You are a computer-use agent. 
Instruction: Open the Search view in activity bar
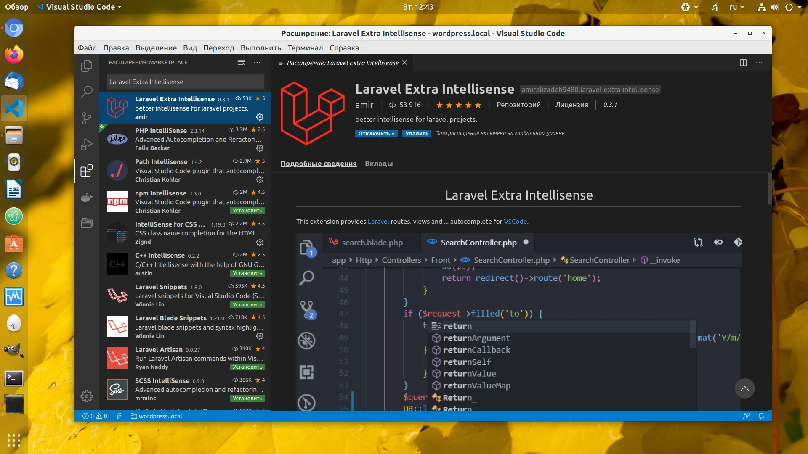coord(87,92)
